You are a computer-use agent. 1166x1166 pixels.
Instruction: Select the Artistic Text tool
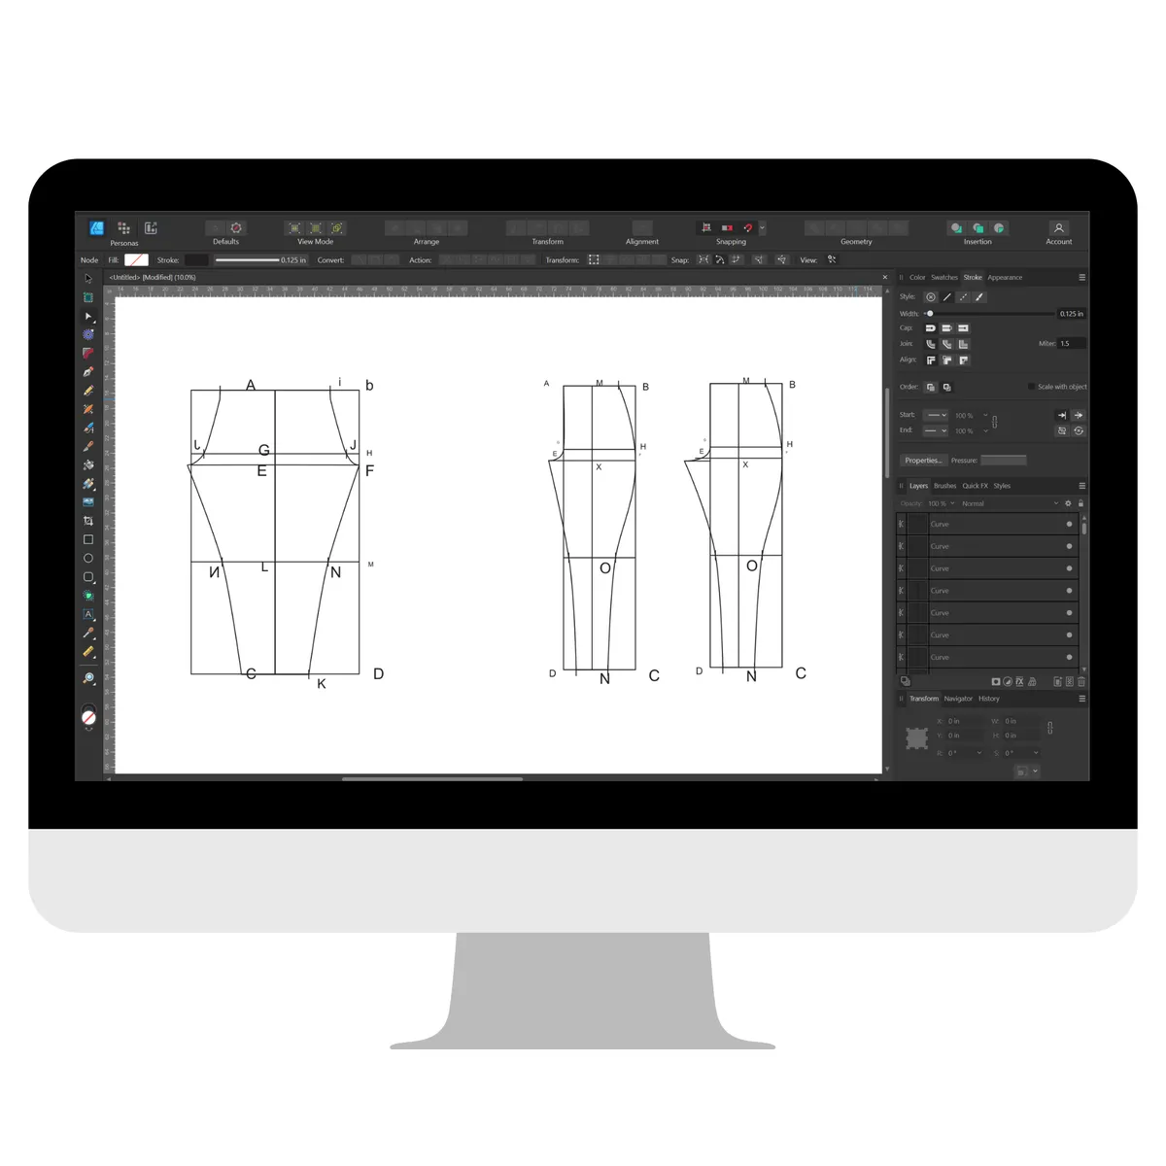click(88, 615)
